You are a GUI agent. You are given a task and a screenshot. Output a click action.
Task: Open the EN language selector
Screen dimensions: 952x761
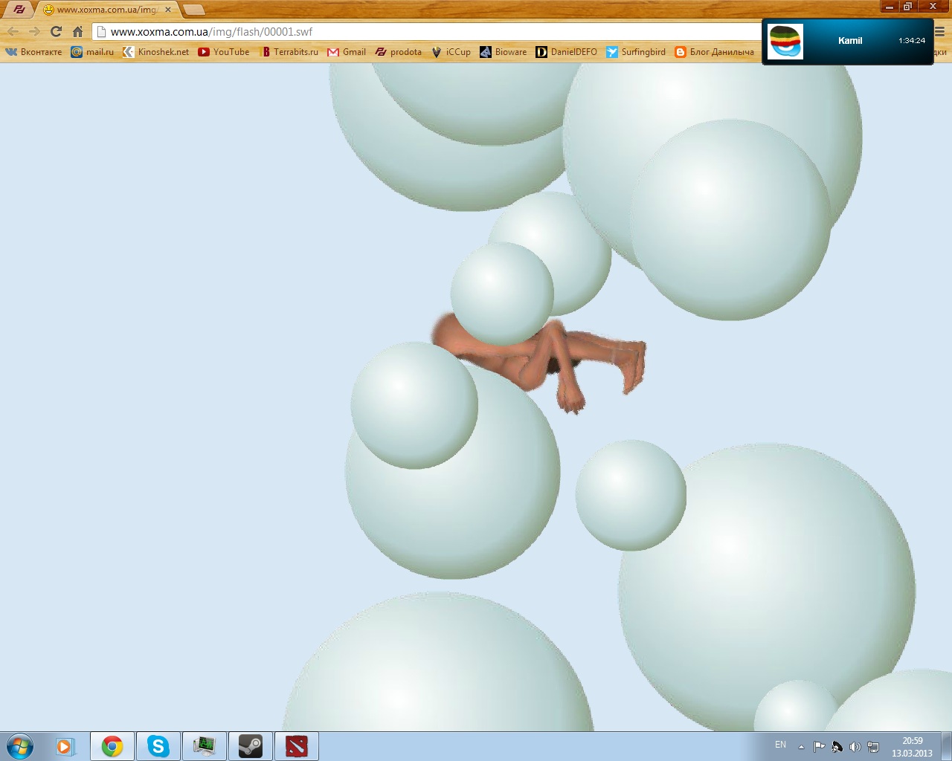coord(780,745)
